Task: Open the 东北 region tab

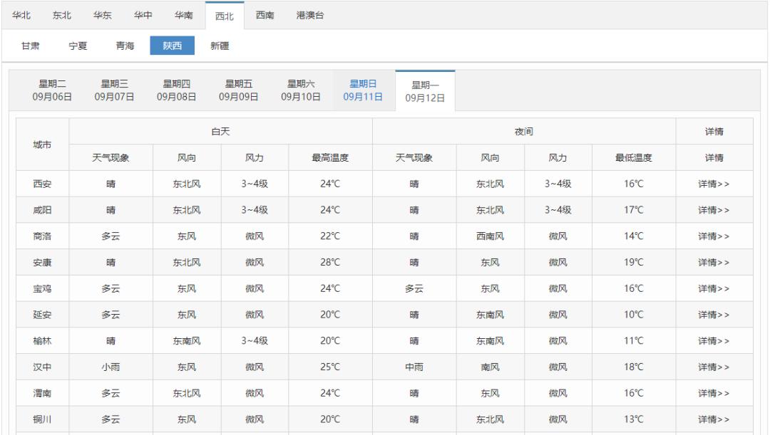Action: (x=62, y=16)
